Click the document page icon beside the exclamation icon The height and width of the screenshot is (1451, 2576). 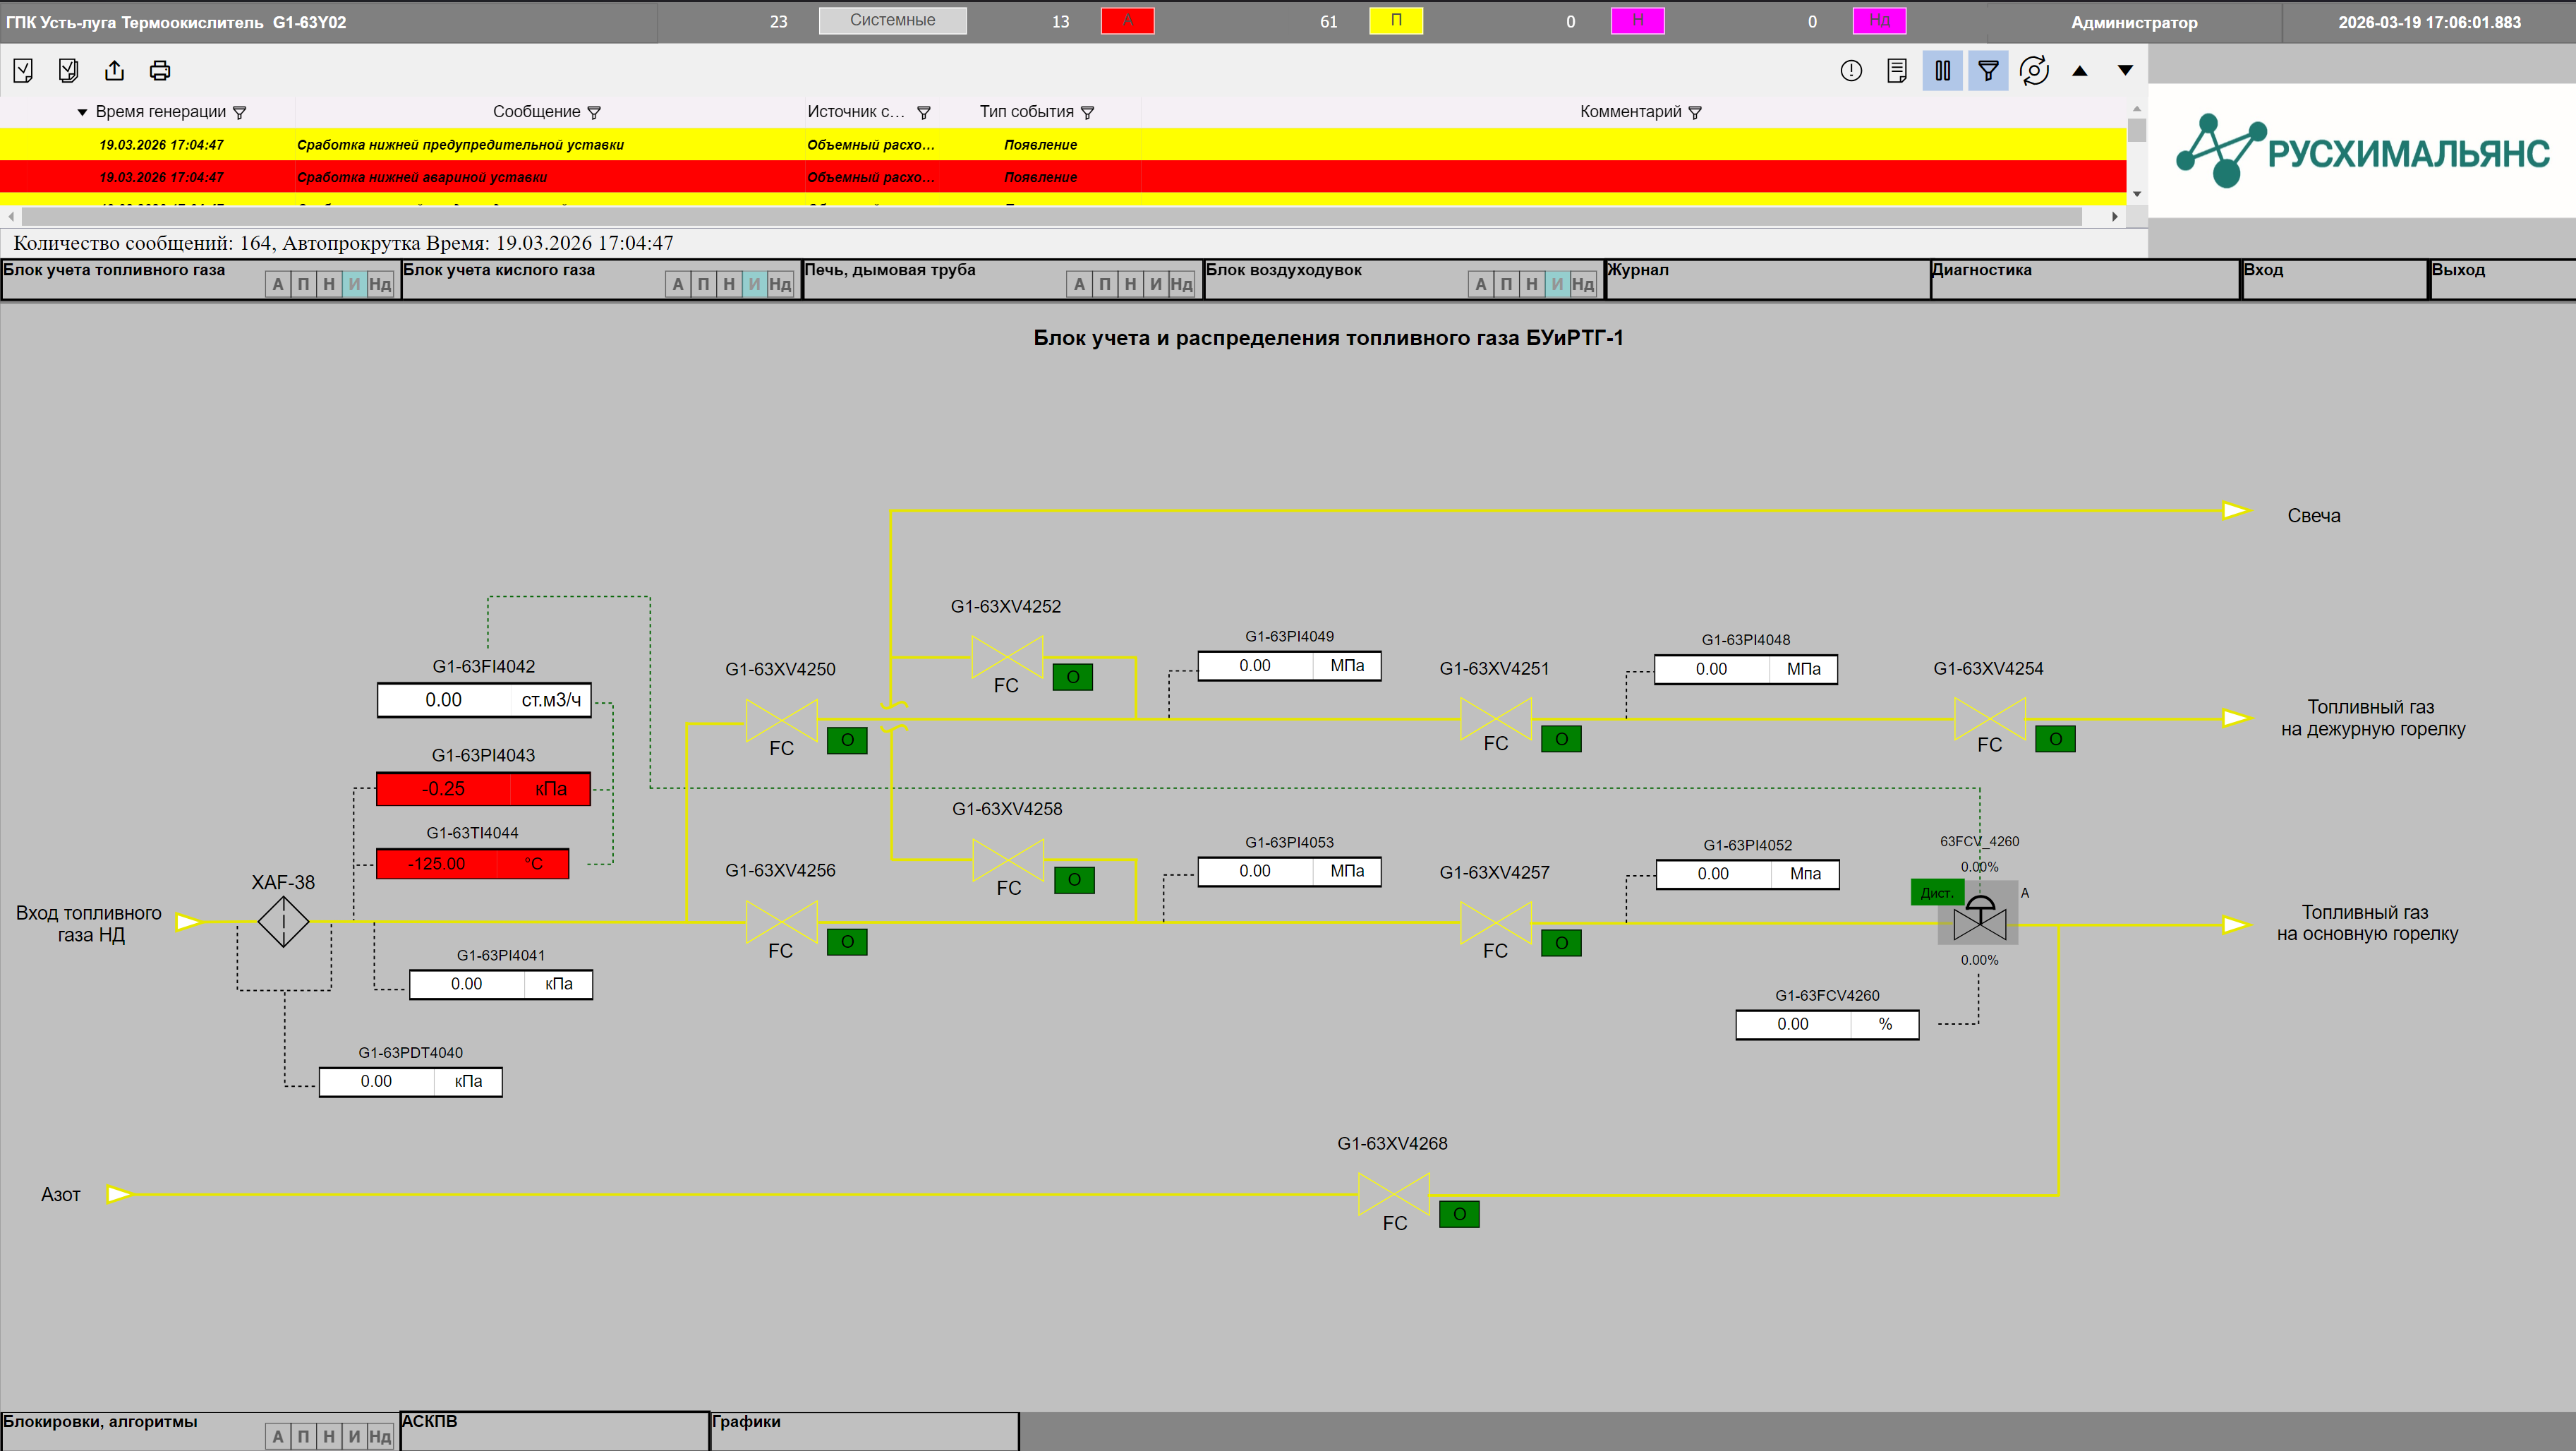pos(1896,70)
